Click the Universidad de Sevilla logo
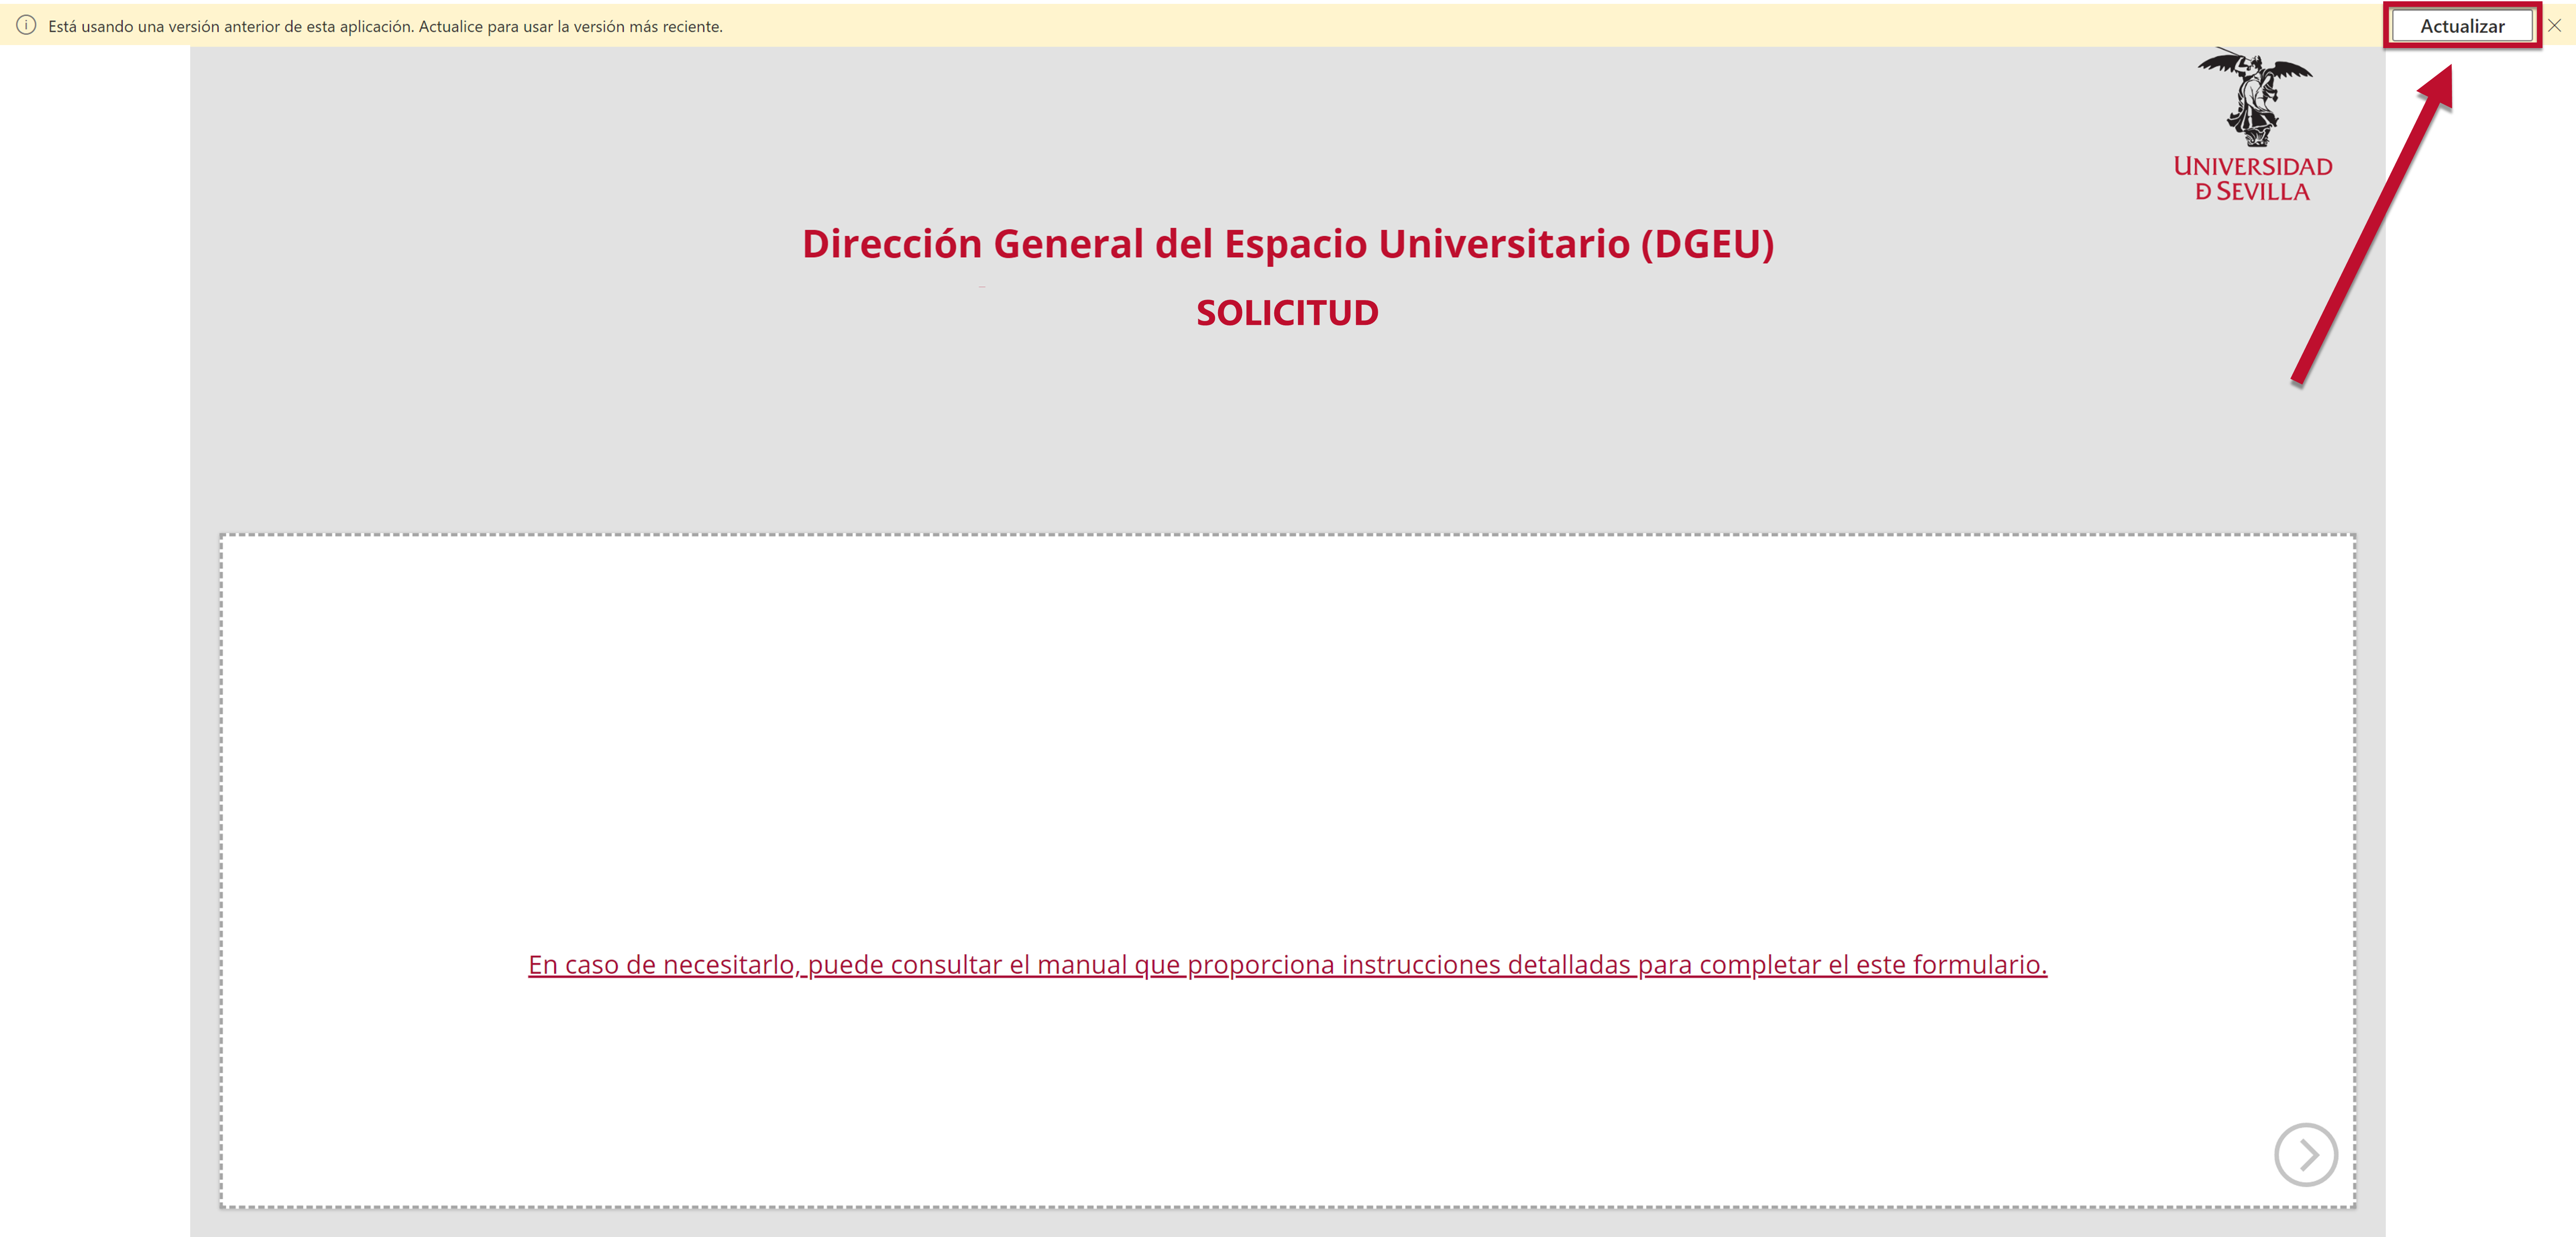 point(2253,125)
